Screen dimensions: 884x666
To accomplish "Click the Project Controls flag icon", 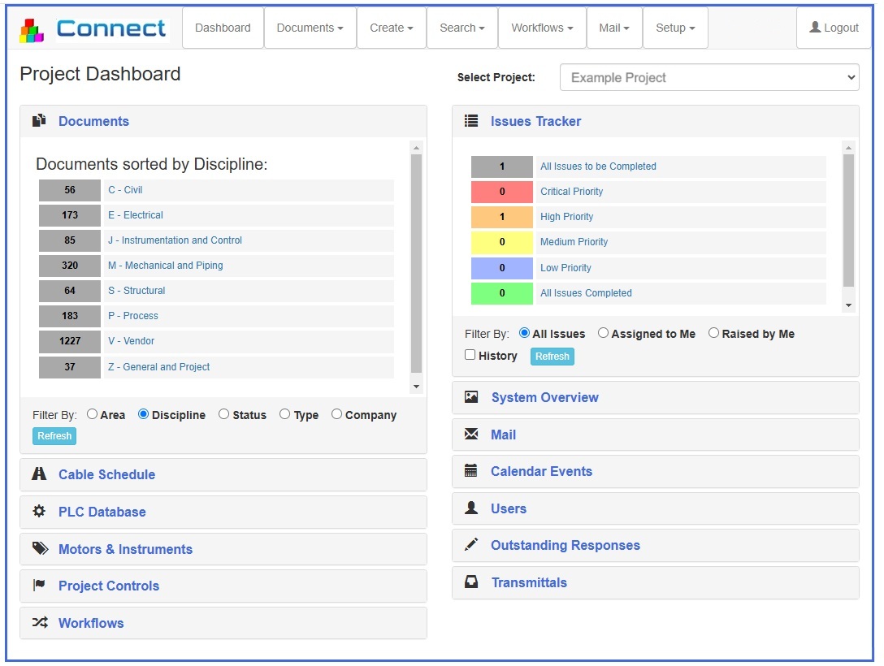I will [39, 585].
